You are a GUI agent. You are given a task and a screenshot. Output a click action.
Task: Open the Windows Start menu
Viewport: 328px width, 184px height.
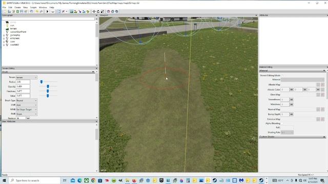(x=4, y=180)
